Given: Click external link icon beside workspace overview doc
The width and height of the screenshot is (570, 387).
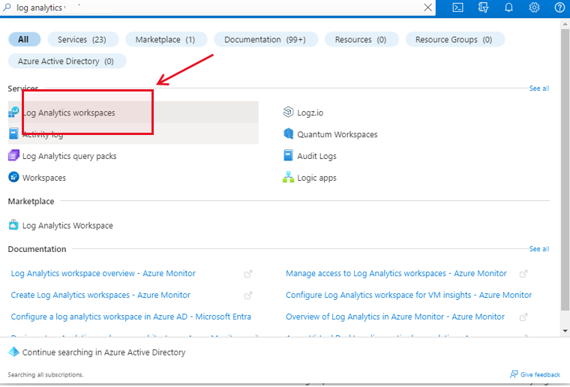Looking at the screenshot, I should pyautogui.click(x=248, y=274).
